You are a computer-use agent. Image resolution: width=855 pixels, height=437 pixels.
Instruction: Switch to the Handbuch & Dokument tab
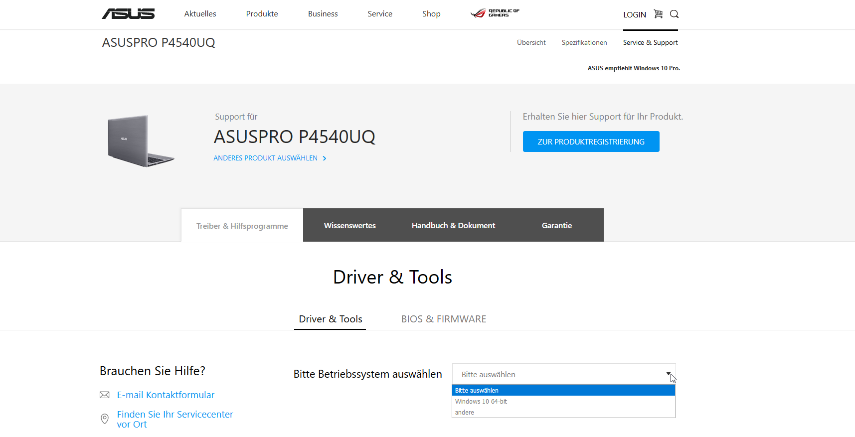point(453,225)
